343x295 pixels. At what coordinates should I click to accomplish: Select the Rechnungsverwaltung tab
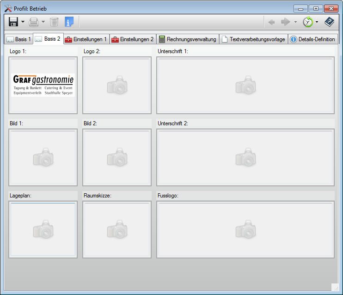coord(187,39)
